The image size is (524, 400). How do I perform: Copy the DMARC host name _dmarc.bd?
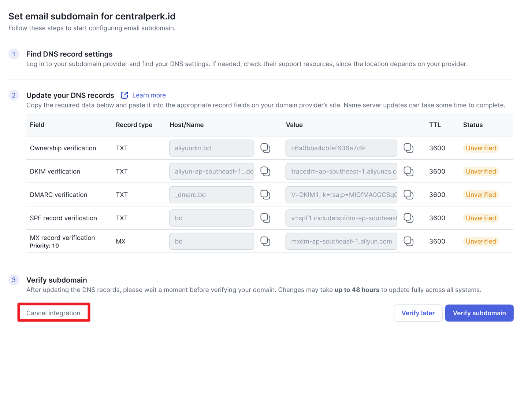265,195
